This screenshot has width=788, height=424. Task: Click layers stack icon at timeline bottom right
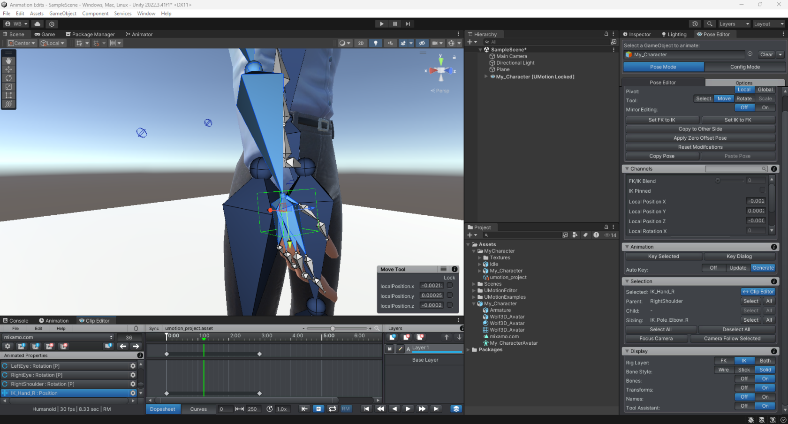pyautogui.click(x=456, y=409)
